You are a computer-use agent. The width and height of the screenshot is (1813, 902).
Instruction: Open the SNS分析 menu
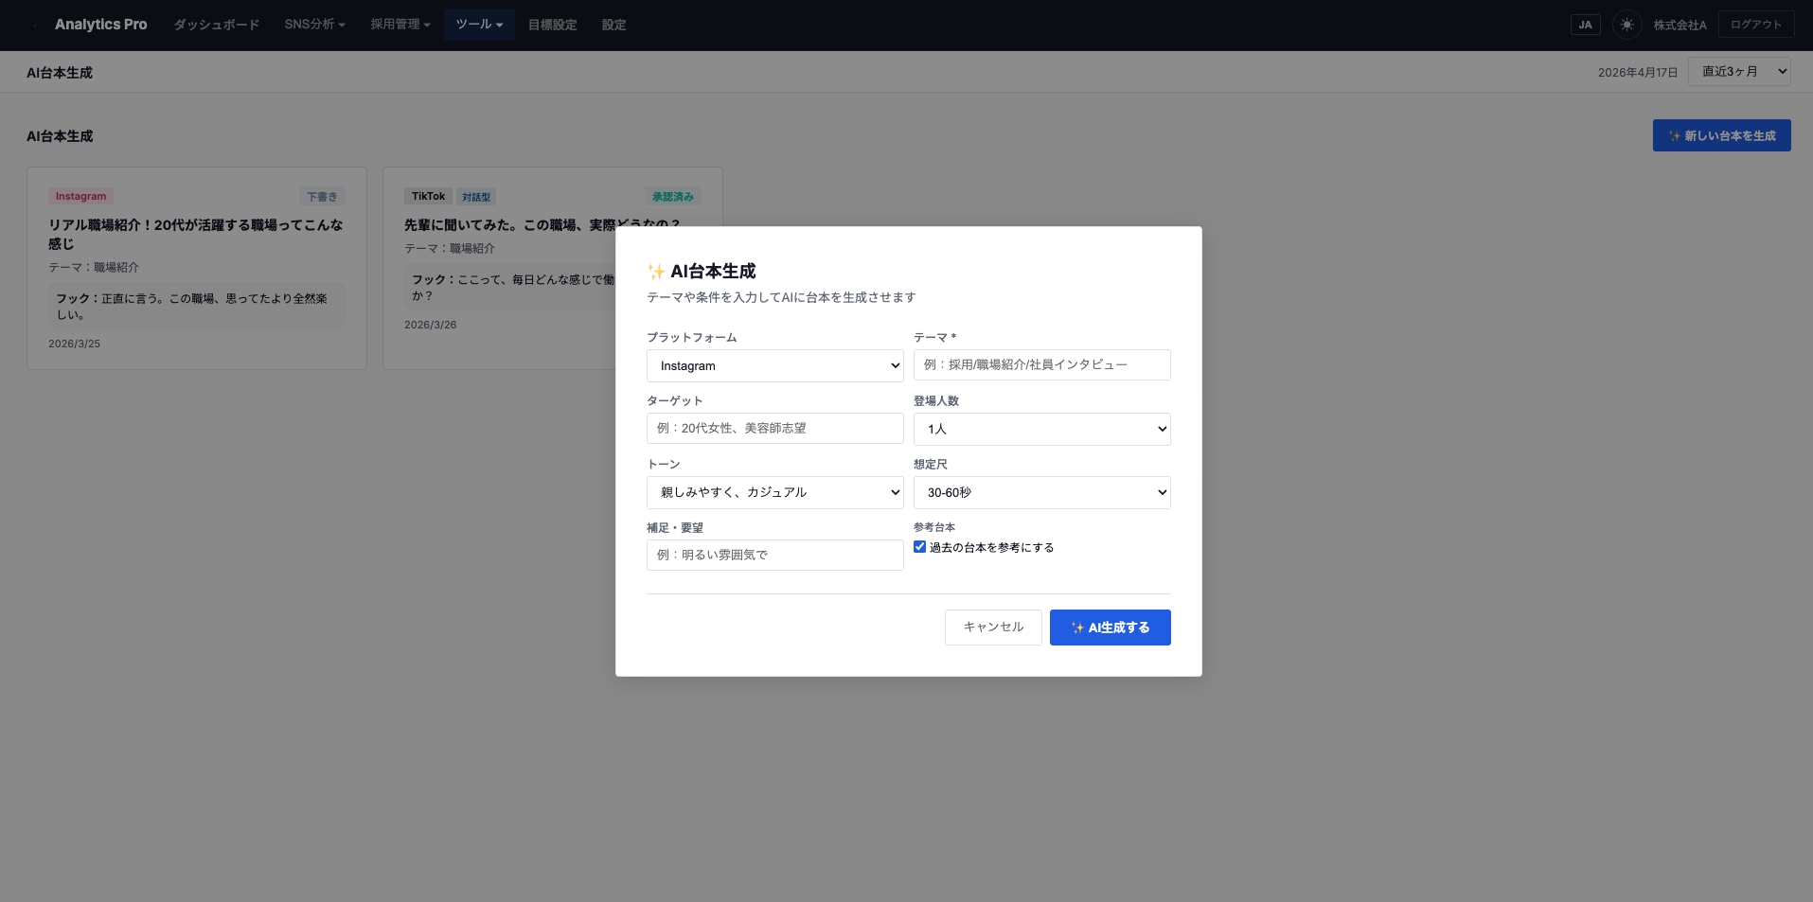(314, 25)
